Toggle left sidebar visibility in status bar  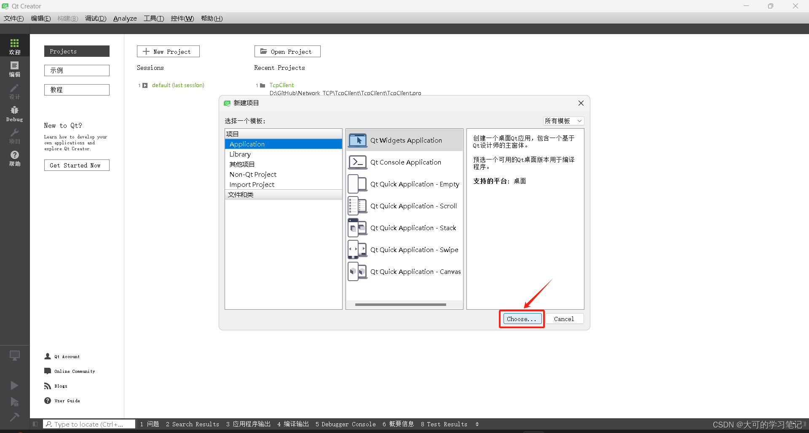point(35,424)
